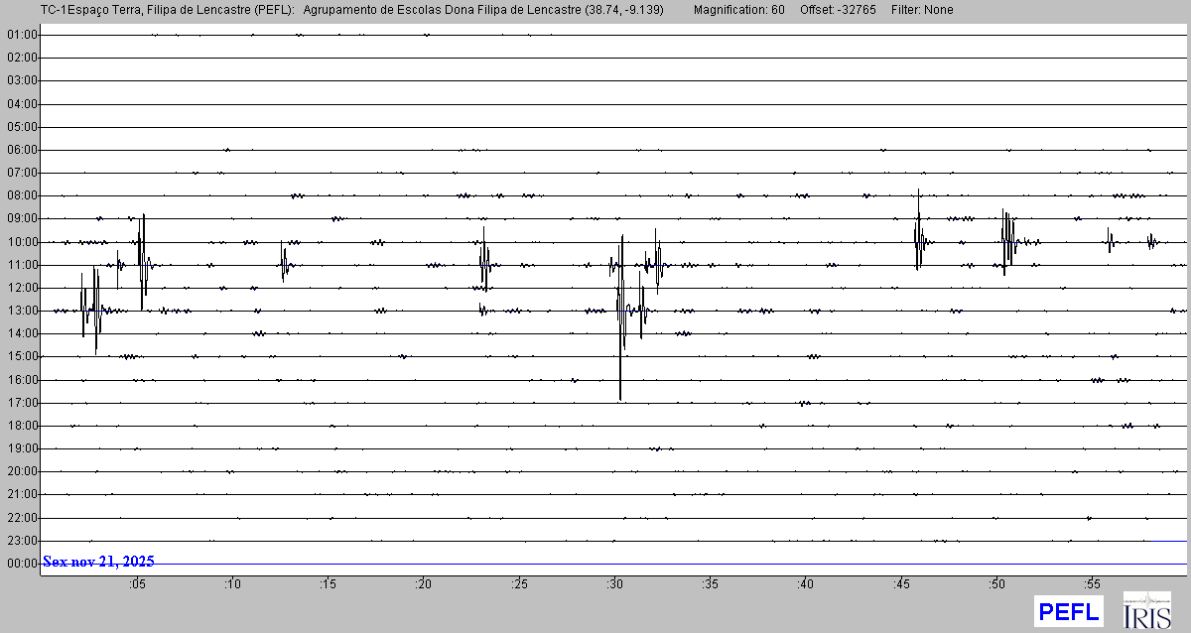Click the :55 minute axis tick label
This screenshot has width=1191, height=633.
tap(1092, 584)
